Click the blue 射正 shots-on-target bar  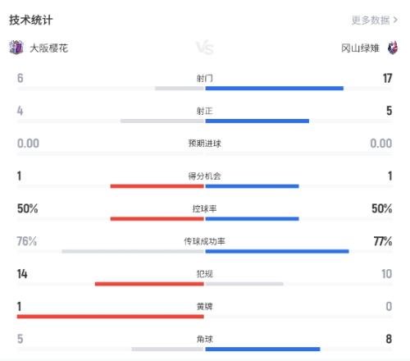pyautogui.click(x=257, y=121)
